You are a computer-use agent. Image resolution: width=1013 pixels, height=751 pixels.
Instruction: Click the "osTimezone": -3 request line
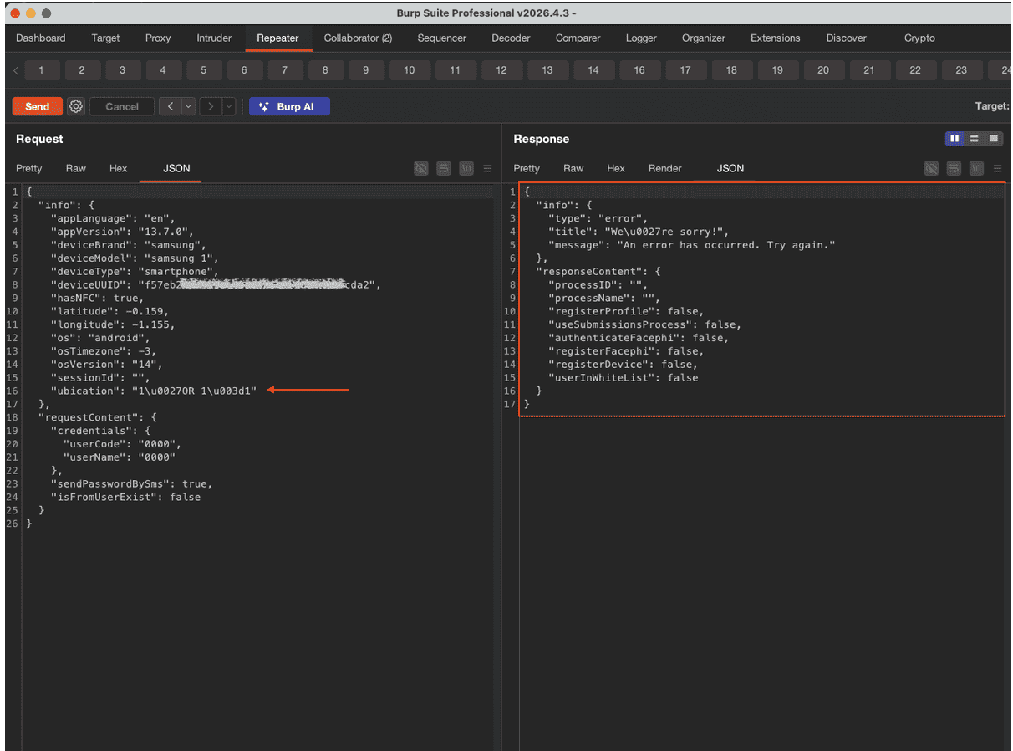(x=103, y=351)
